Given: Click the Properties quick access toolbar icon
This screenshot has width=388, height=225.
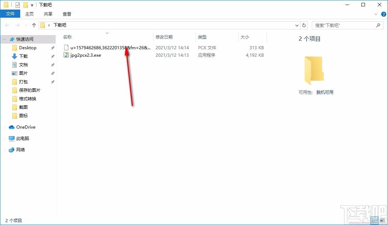Looking at the screenshot, I should [x=18, y=5].
